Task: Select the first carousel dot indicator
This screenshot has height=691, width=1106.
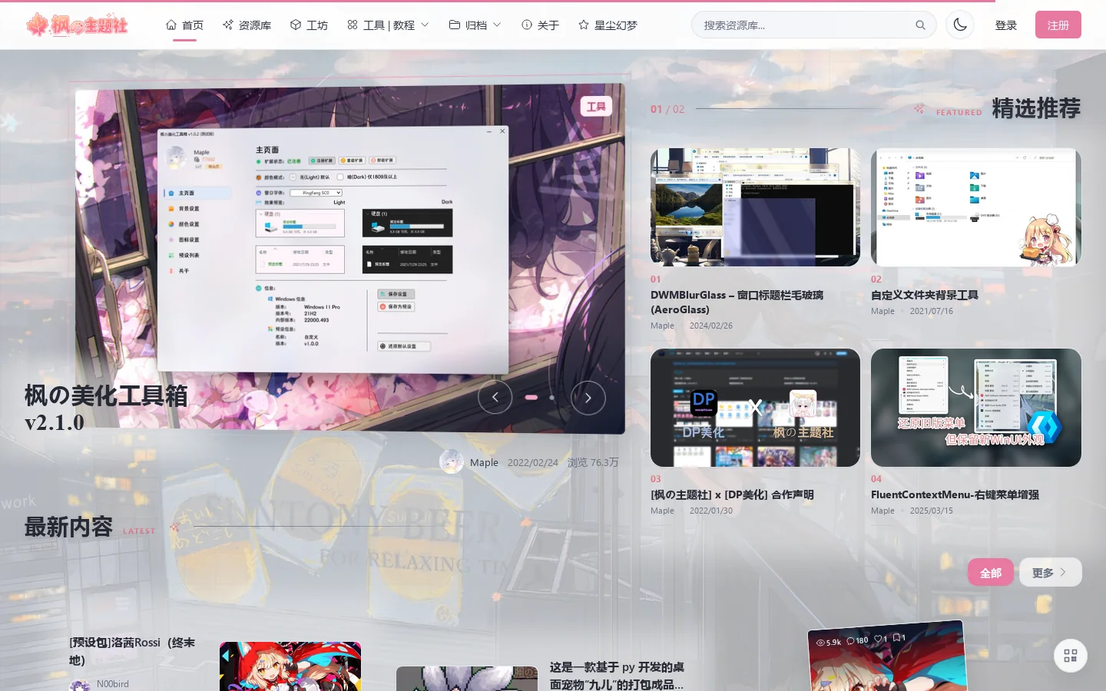Action: tap(531, 398)
